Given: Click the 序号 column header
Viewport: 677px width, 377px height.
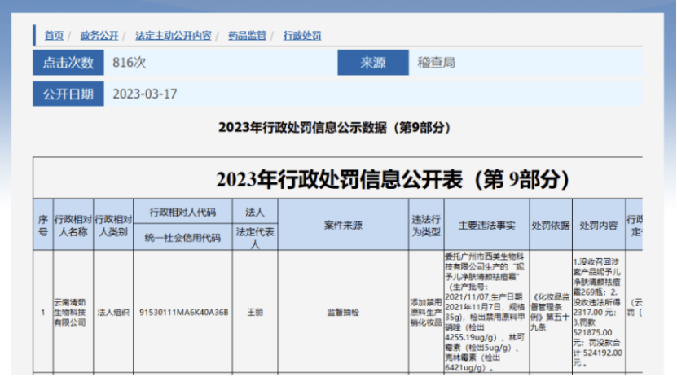Looking at the screenshot, I should [43, 225].
